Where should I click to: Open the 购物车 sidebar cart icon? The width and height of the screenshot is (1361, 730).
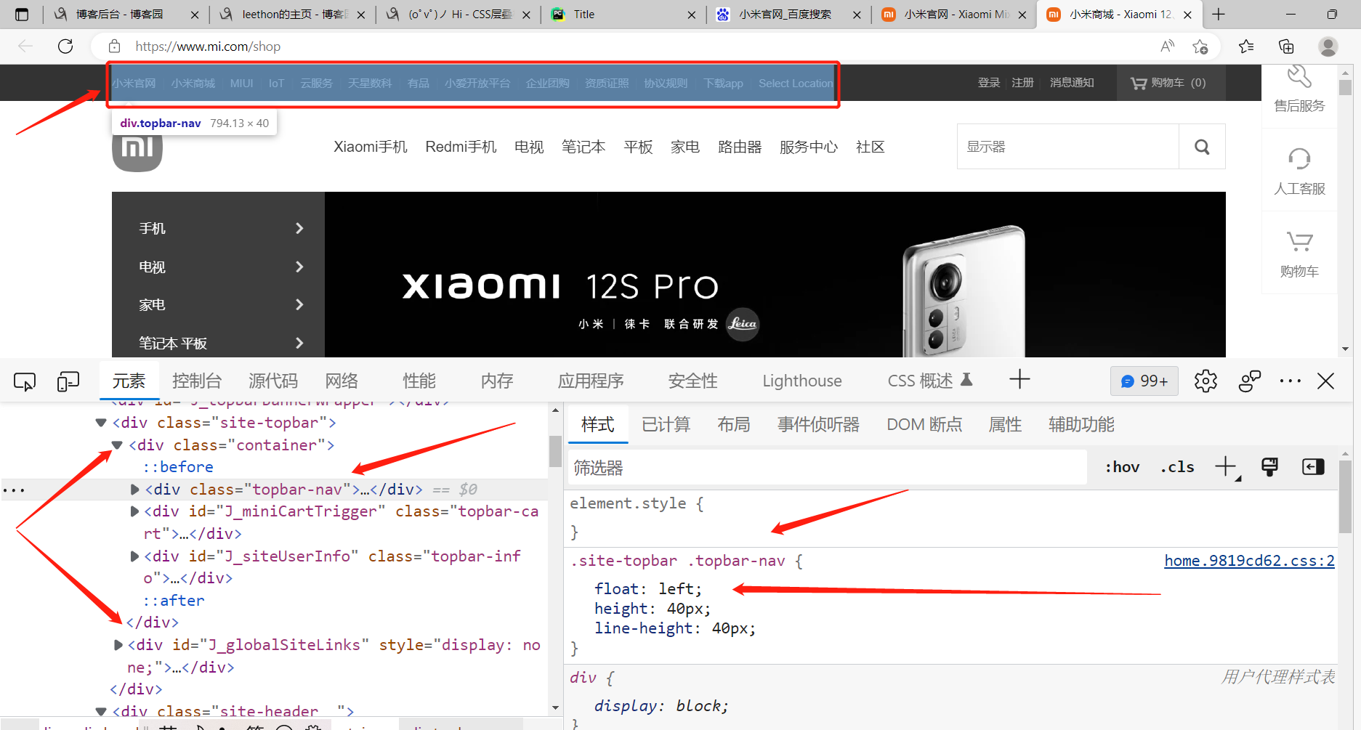(1299, 254)
